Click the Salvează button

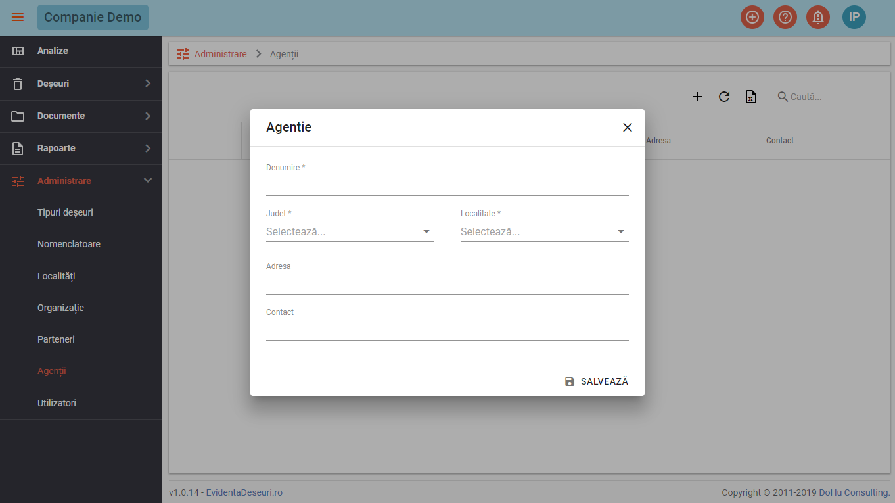coord(597,381)
